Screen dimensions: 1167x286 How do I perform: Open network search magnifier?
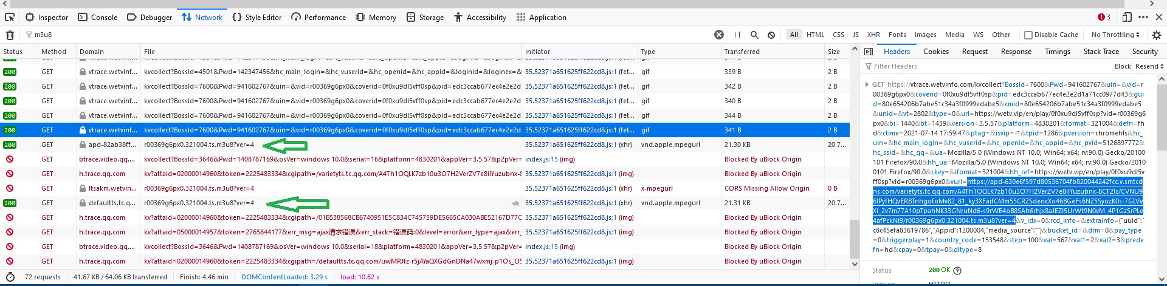click(754, 35)
